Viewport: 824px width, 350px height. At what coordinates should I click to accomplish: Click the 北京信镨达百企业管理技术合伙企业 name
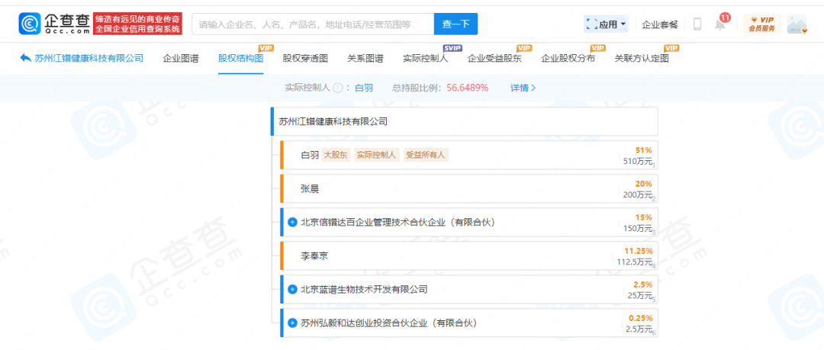(x=398, y=223)
